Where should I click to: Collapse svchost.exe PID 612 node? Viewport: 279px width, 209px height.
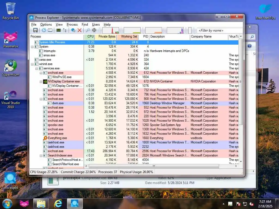[41, 73]
